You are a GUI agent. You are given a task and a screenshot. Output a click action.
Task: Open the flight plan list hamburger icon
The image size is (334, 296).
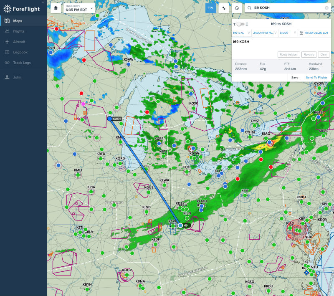point(248,24)
